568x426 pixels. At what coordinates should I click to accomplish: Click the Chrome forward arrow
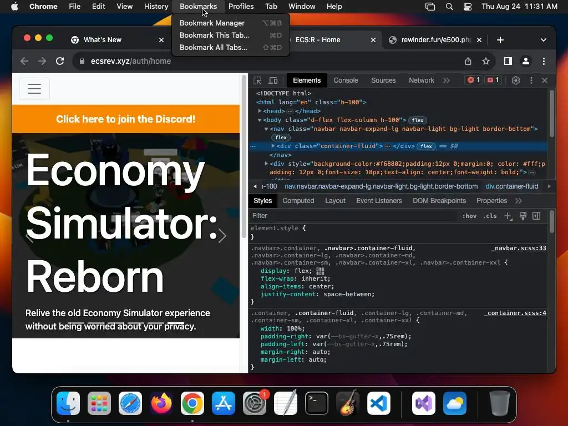pyautogui.click(x=42, y=61)
